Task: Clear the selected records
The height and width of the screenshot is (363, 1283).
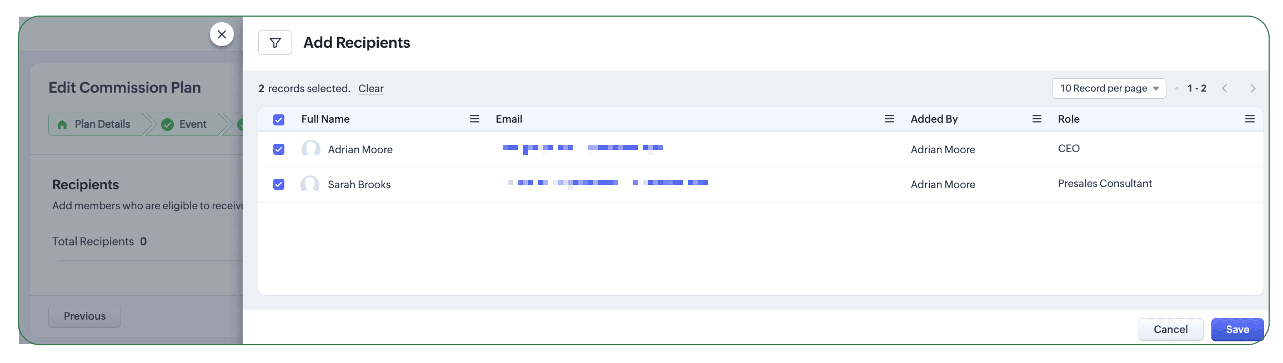Action: [x=371, y=88]
